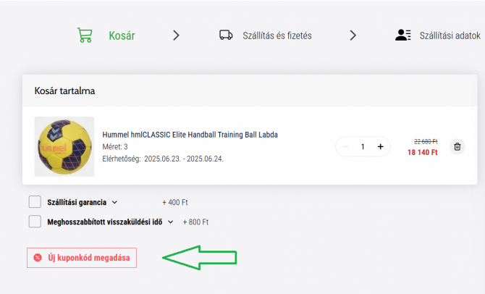Open the Szállítás és fizetés step
485x294 pixels.
(x=277, y=35)
